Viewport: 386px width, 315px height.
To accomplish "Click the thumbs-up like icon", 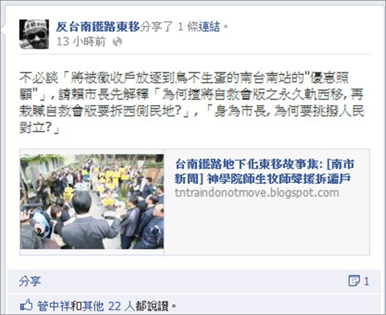I will point(26,306).
